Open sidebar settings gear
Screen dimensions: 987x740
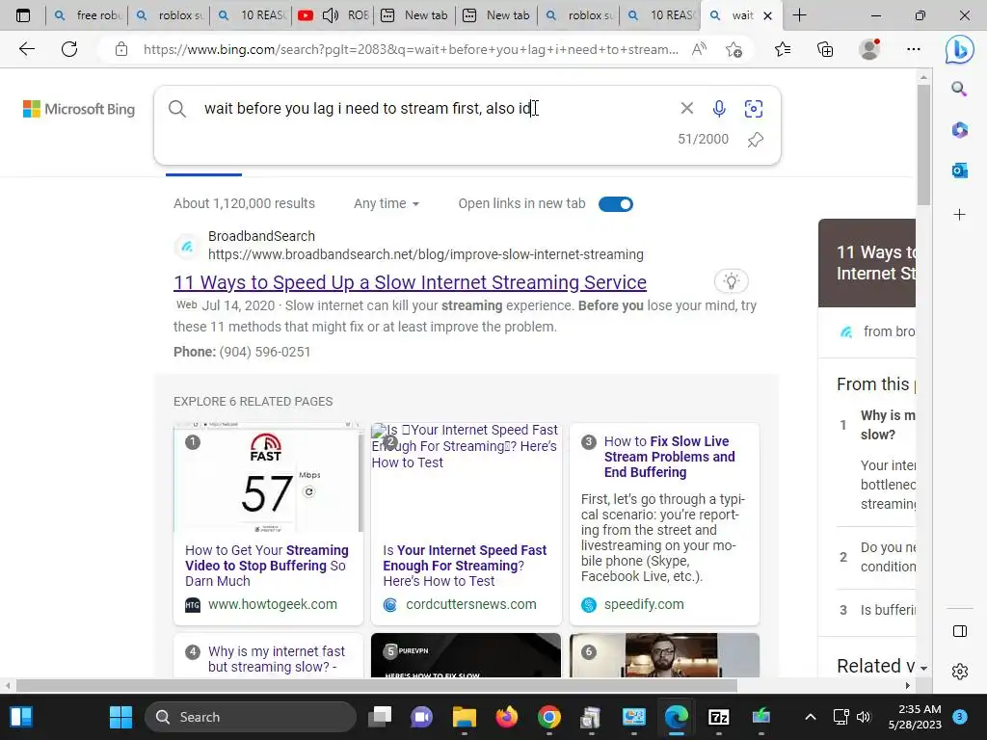[960, 672]
